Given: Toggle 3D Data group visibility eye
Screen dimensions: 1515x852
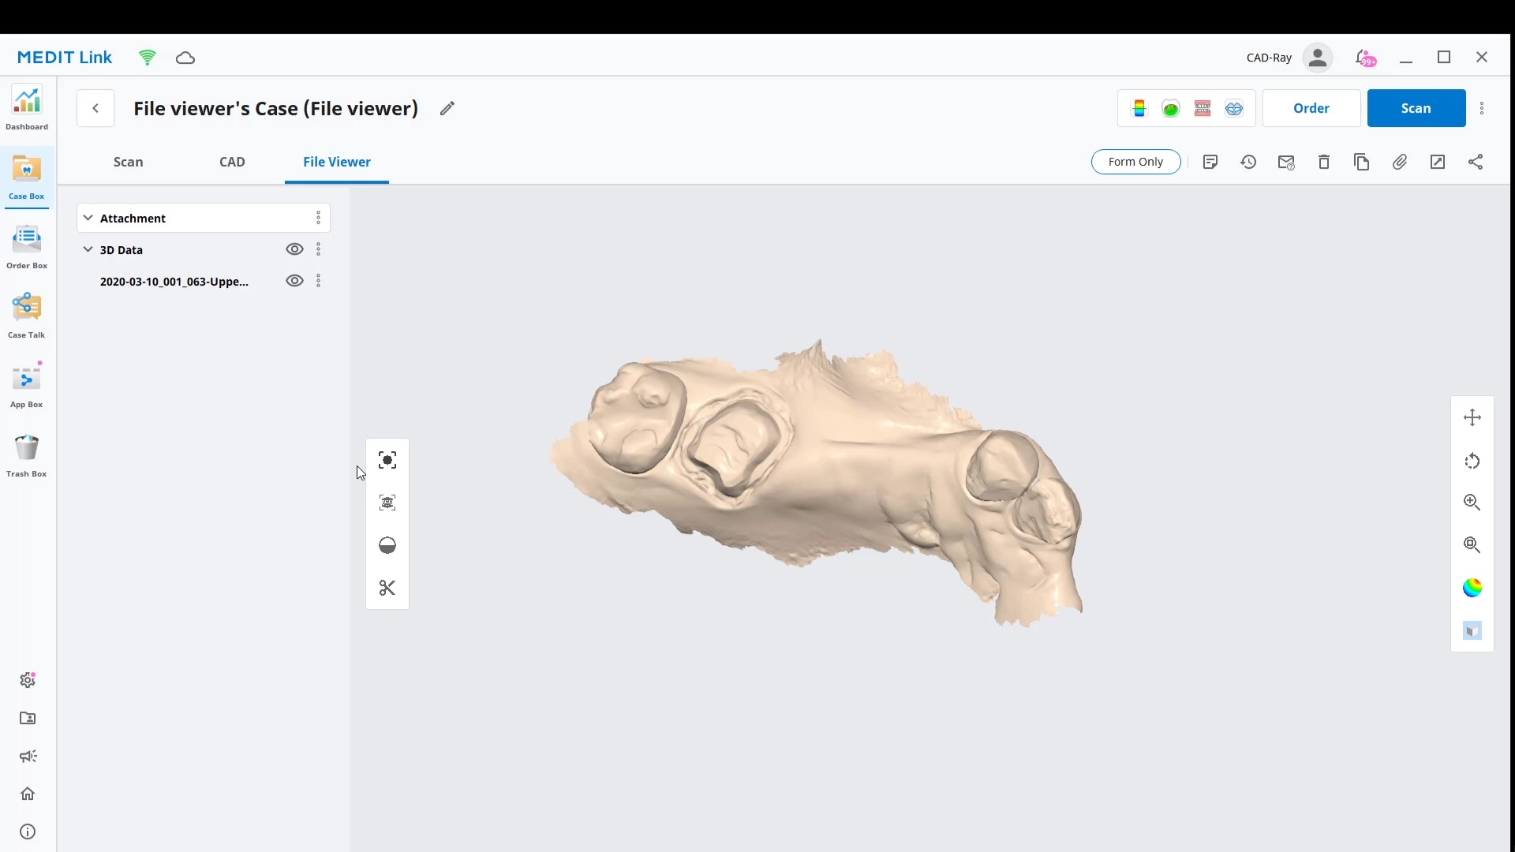Looking at the screenshot, I should [x=294, y=249].
